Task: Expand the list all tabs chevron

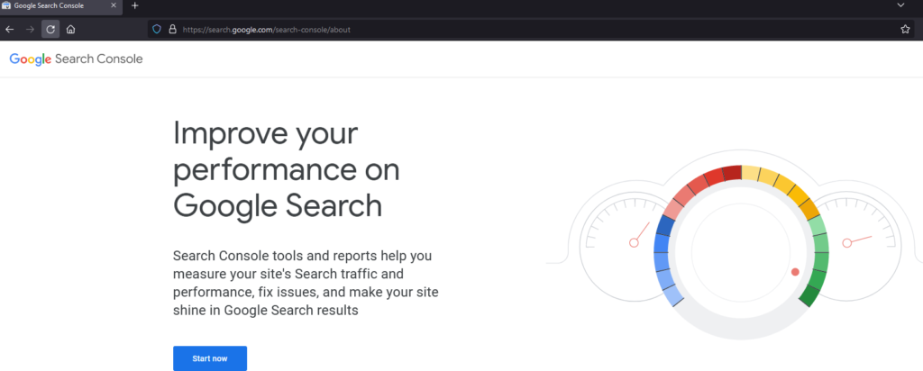Action: point(900,5)
